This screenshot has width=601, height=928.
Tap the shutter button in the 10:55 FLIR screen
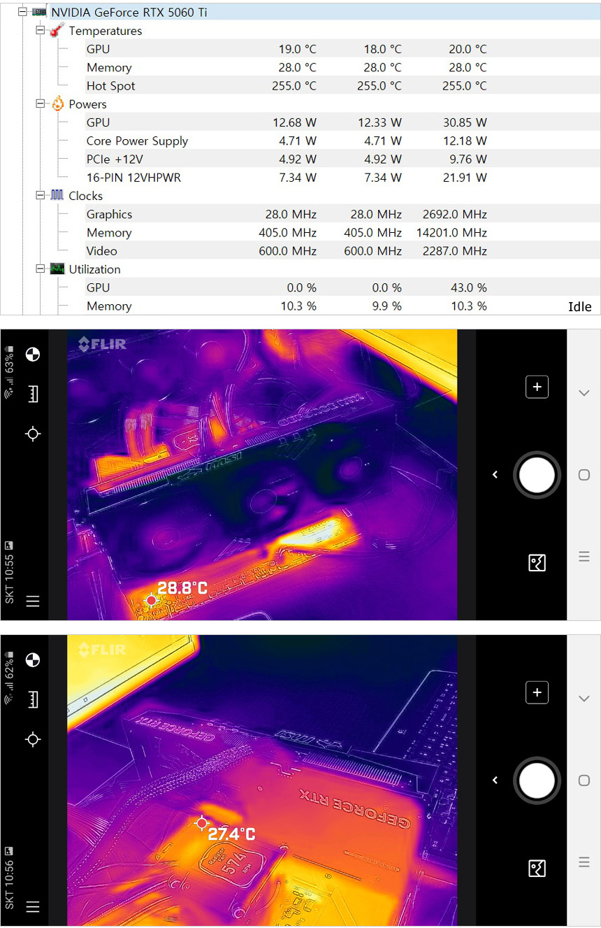[537, 475]
